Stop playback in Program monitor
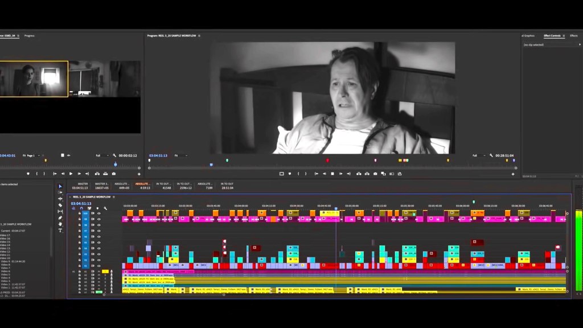This screenshot has width=583, height=328. (x=332, y=174)
